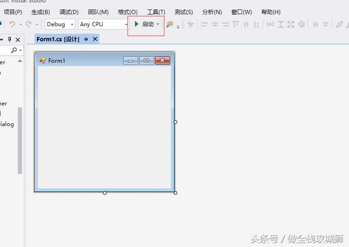Click the red close button on Form1

(x=163, y=61)
